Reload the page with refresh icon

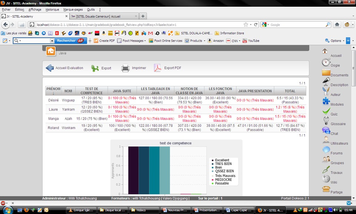pyautogui.click(x=256, y=25)
